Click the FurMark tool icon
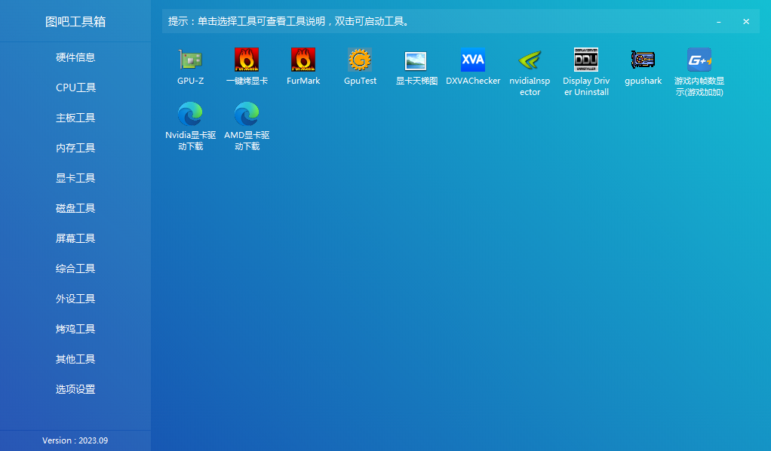771x451 pixels. 303,60
